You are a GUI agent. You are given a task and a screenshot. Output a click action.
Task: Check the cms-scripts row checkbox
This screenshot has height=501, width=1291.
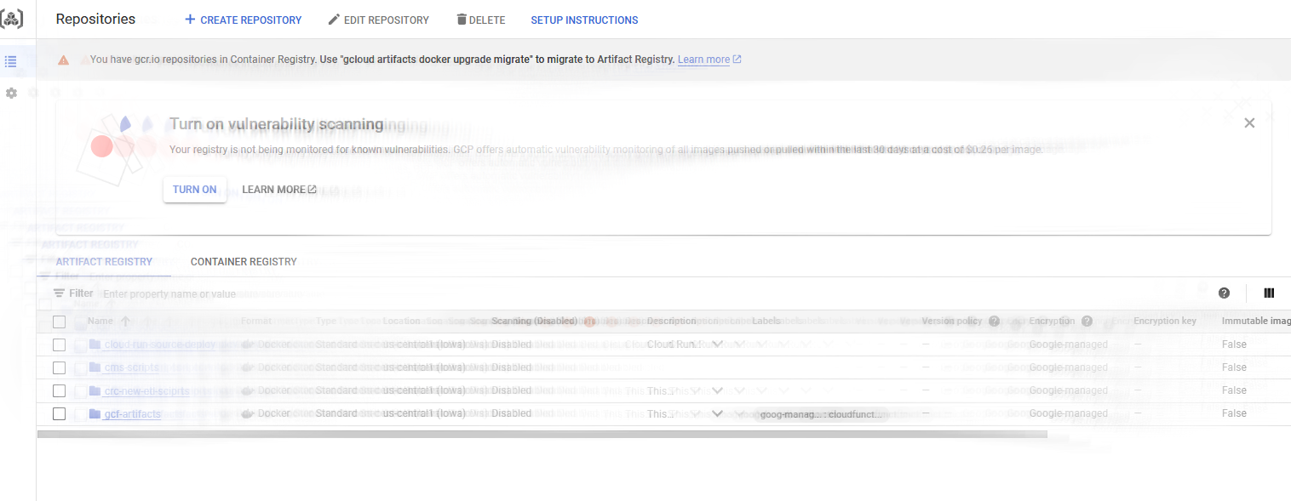59,367
